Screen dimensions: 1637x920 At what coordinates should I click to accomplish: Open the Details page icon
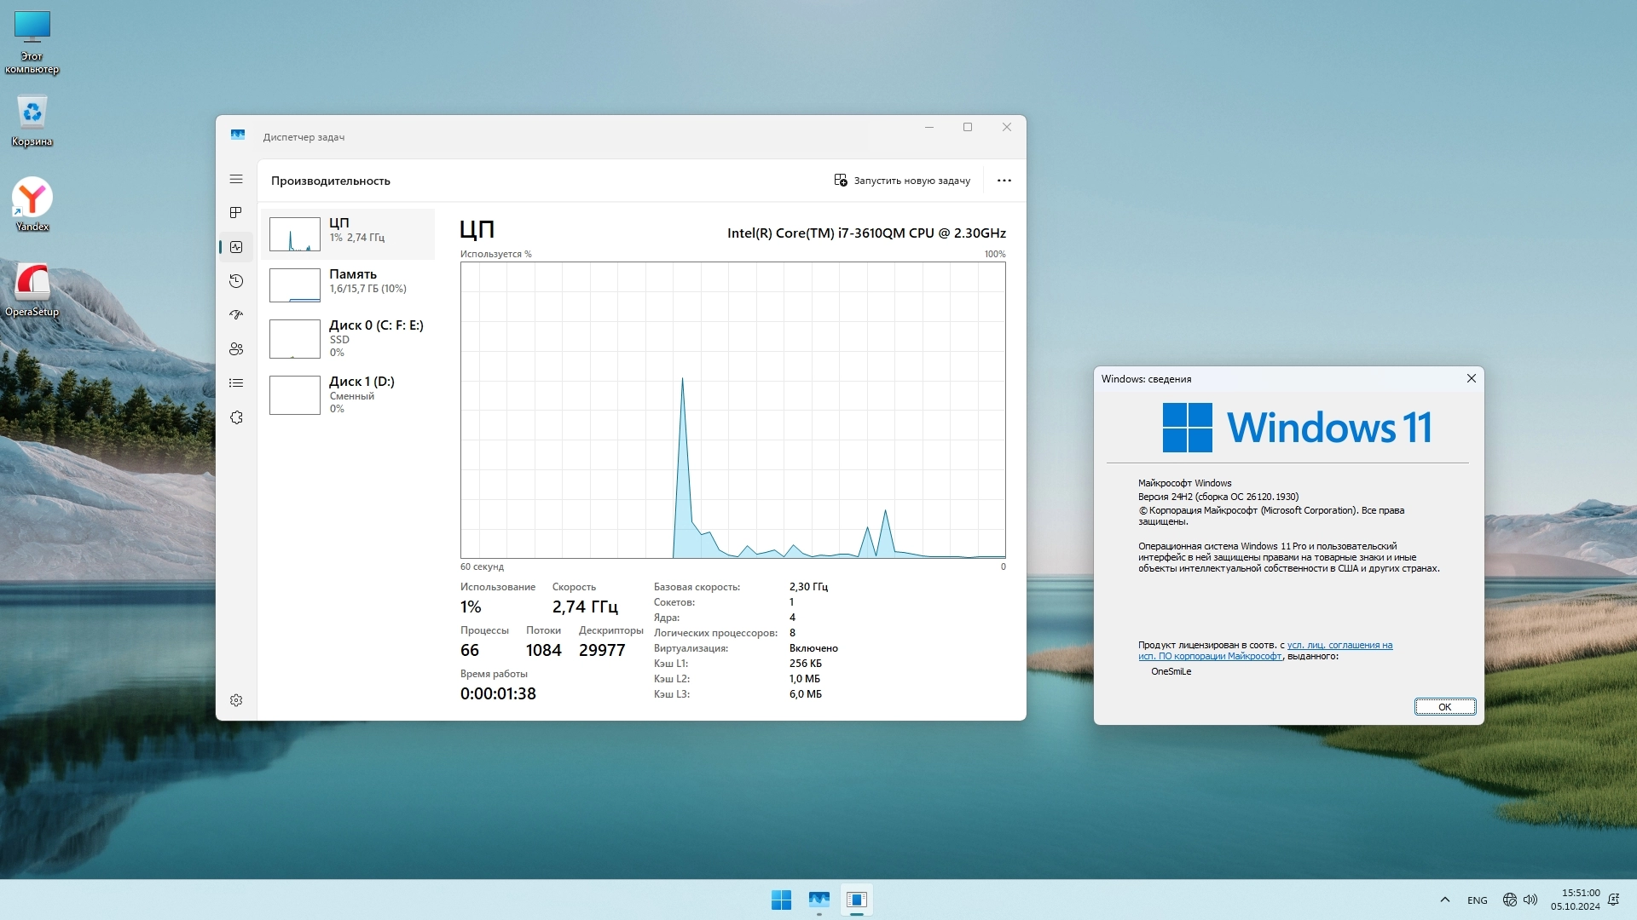pos(236,383)
